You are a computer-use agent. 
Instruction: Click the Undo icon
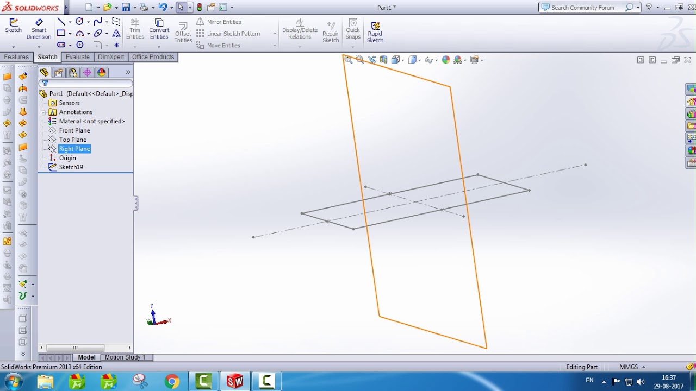[x=162, y=8]
